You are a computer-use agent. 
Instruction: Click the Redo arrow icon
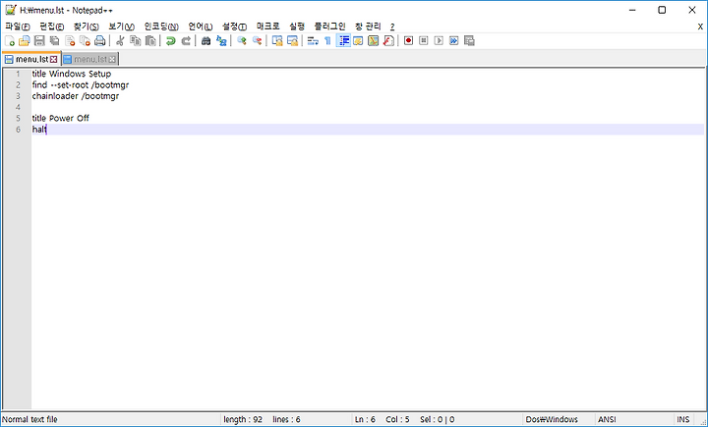(x=186, y=41)
